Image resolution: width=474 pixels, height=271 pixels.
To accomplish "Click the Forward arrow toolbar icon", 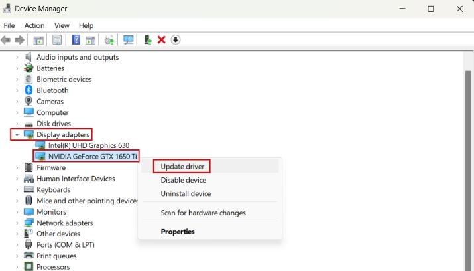I will pos(19,40).
